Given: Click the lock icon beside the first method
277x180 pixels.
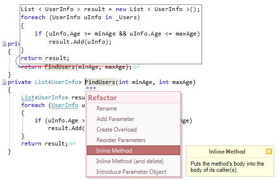Looking at the screenshot, I should coord(4,44).
